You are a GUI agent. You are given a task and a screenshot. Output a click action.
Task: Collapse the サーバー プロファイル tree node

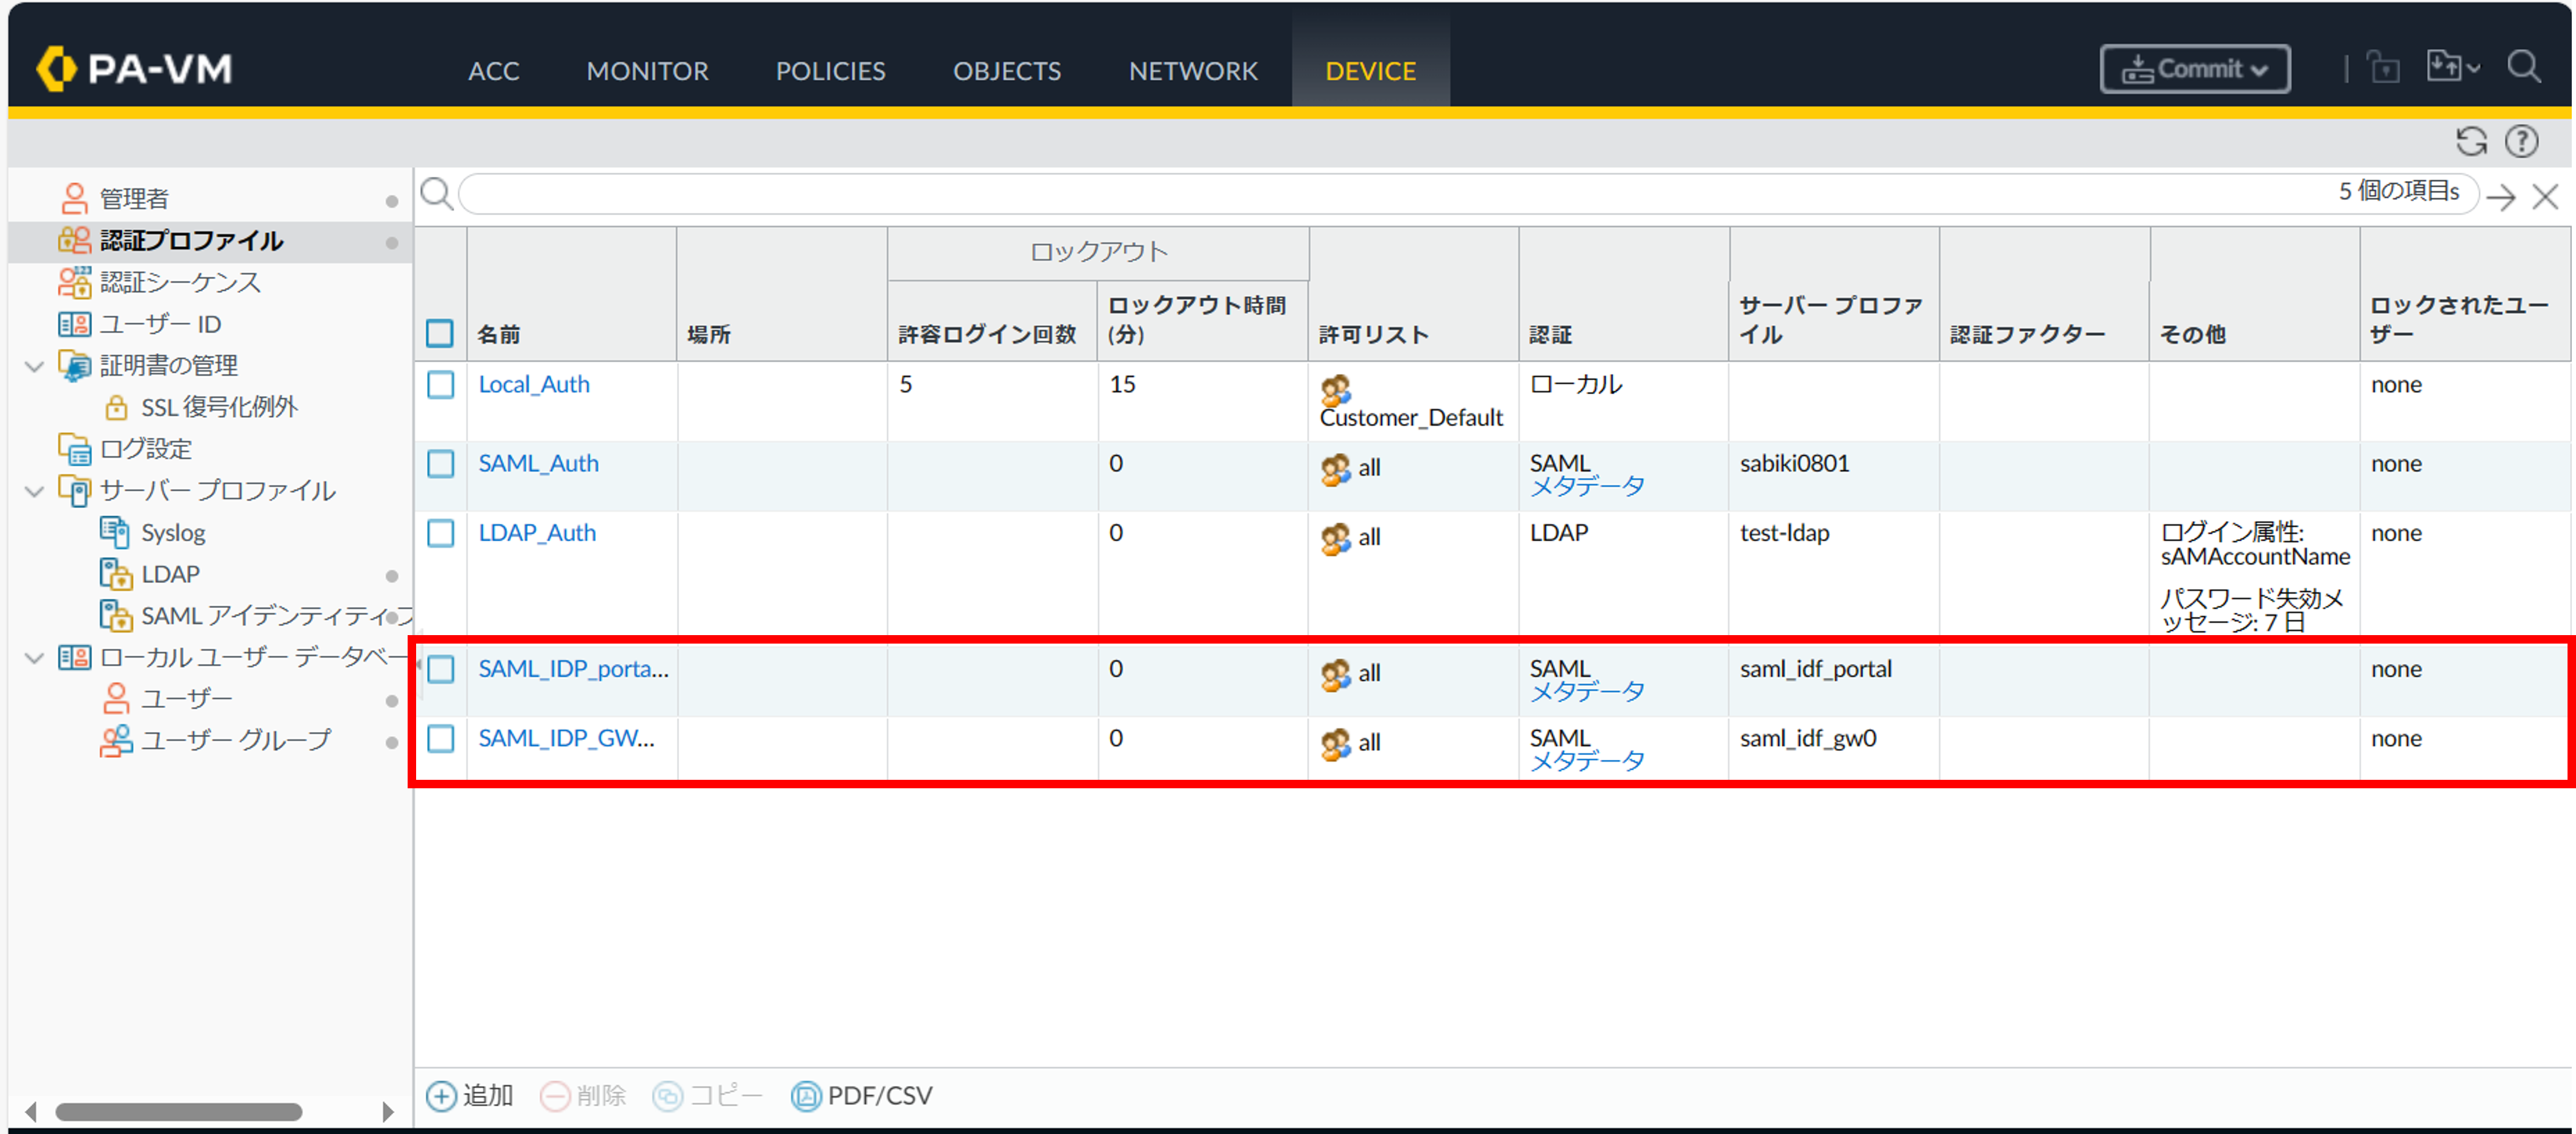[34, 491]
